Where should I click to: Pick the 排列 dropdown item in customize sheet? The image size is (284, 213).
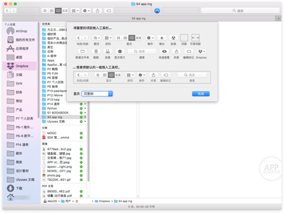pos(108,38)
